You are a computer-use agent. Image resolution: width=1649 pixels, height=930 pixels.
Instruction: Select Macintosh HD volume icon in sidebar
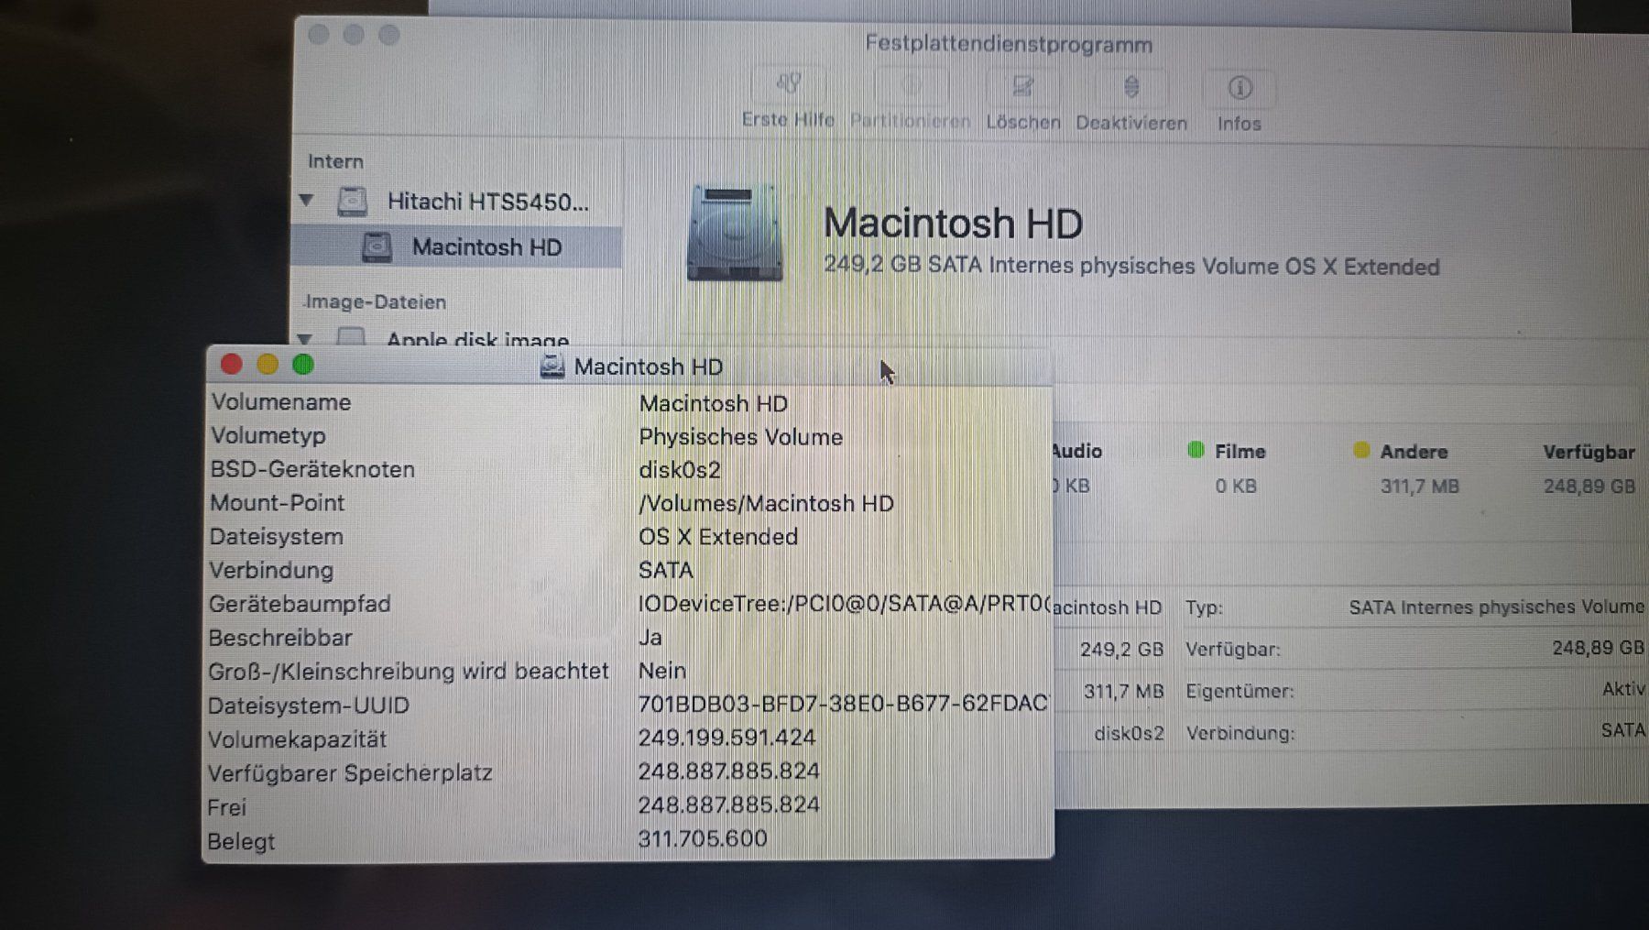[x=377, y=247]
